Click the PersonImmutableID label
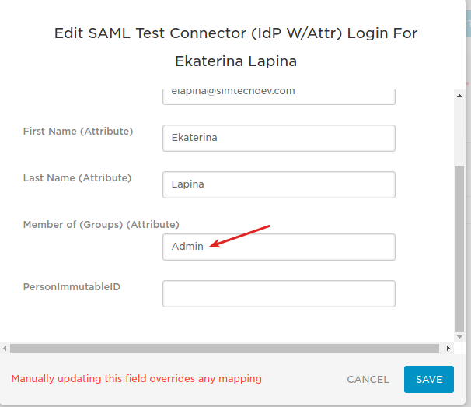471x407 pixels. point(72,286)
